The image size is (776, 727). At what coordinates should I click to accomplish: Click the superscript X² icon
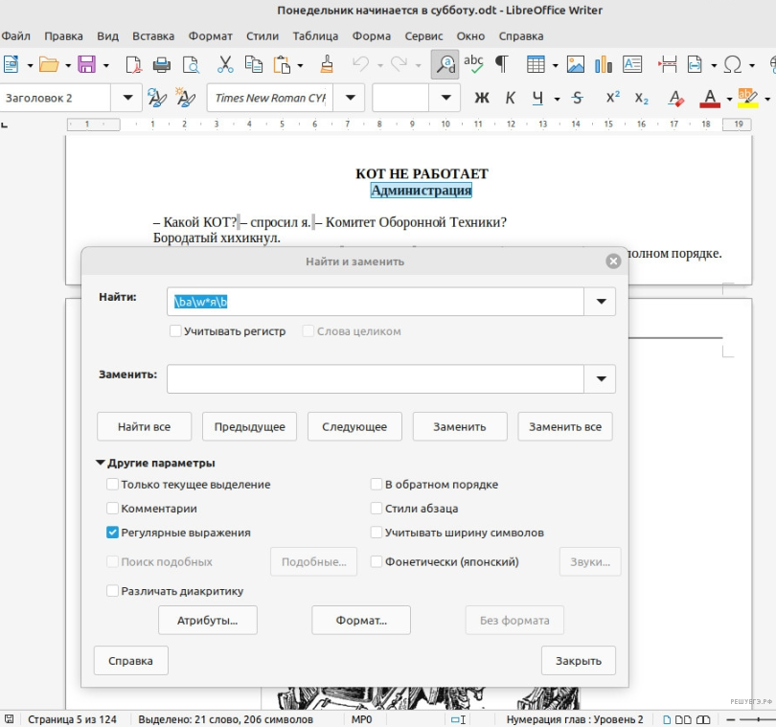[x=613, y=99]
